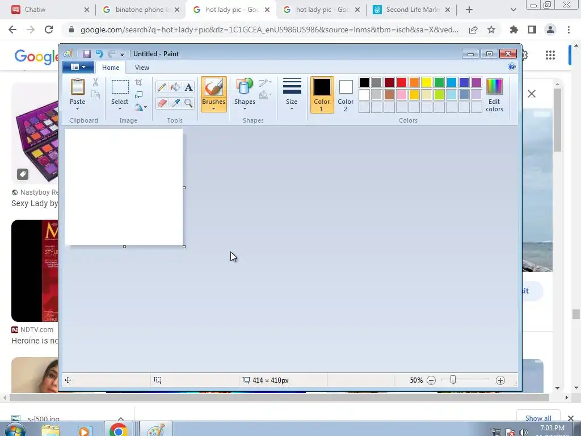
Task: Click the Copy icon in Clipboard group
Action: tap(95, 95)
